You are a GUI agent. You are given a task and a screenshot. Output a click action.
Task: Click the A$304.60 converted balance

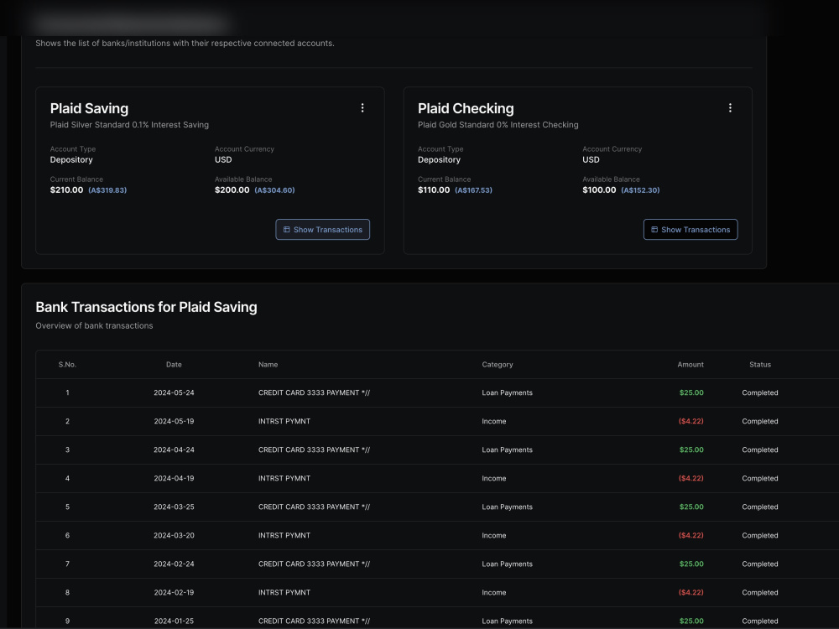tap(274, 190)
